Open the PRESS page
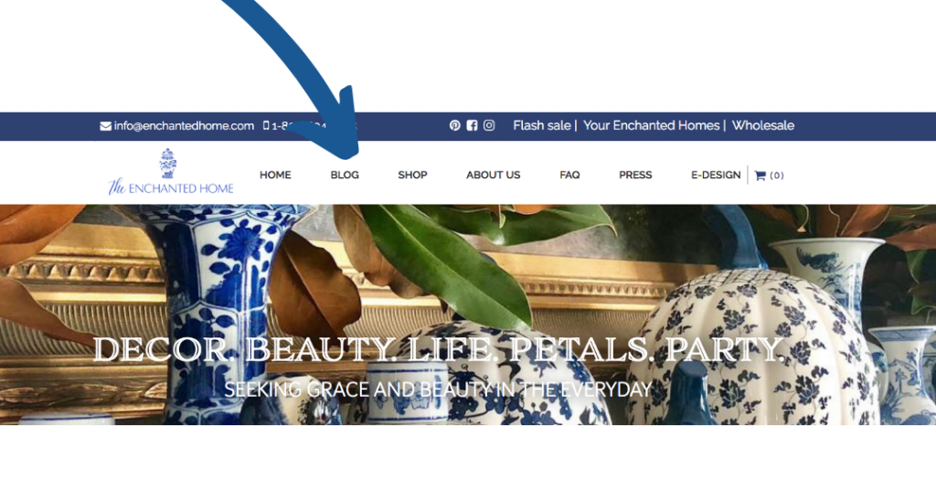 (635, 175)
